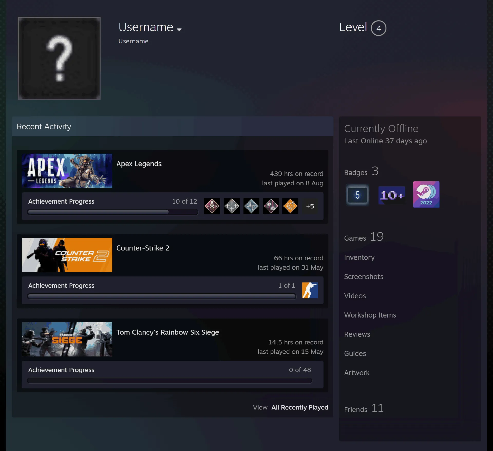
Task: Open the Rainbow Six Siege game banner
Action: pos(67,339)
